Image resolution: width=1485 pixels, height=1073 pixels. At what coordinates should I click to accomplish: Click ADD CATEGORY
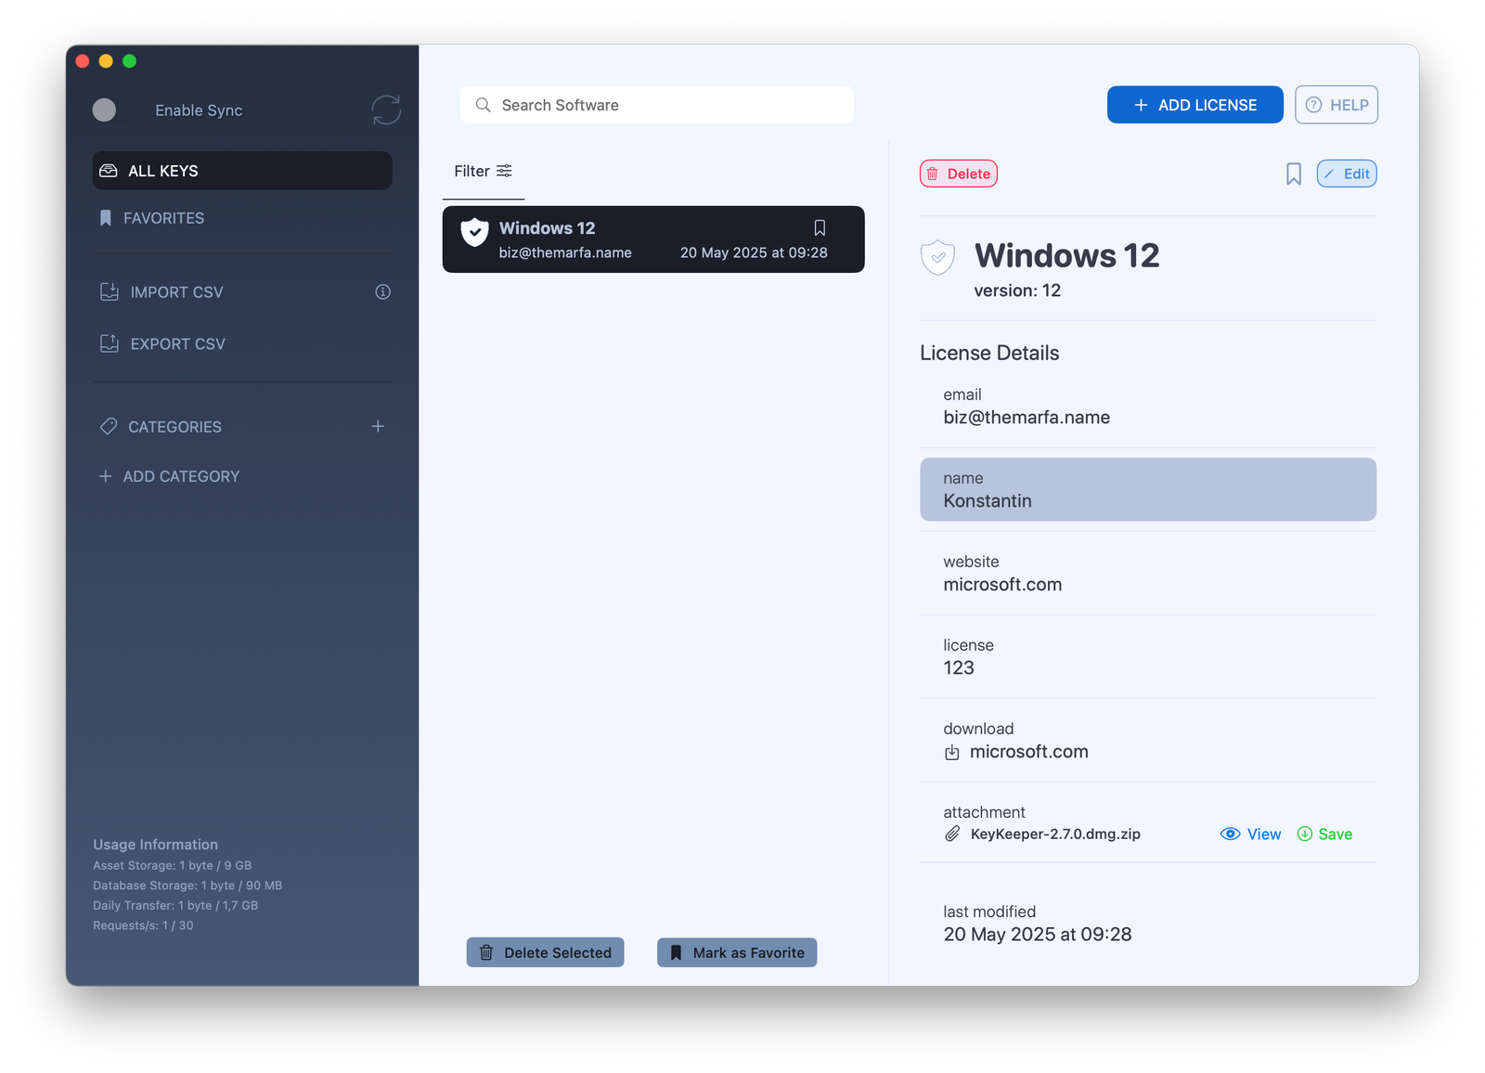coord(169,476)
